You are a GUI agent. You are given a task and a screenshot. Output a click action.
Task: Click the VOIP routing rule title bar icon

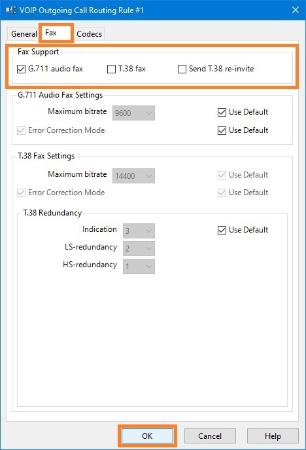click(x=11, y=10)
